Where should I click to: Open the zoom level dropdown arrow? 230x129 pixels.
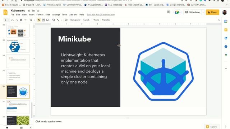(x=34, y=20)
